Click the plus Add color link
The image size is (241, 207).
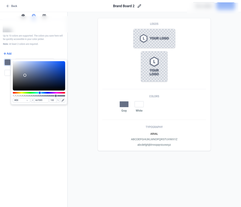coord(8,54)
